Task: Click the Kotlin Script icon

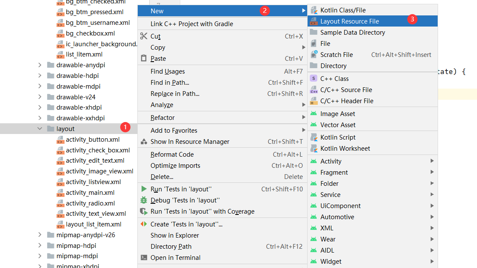Action: click(314, 137)
